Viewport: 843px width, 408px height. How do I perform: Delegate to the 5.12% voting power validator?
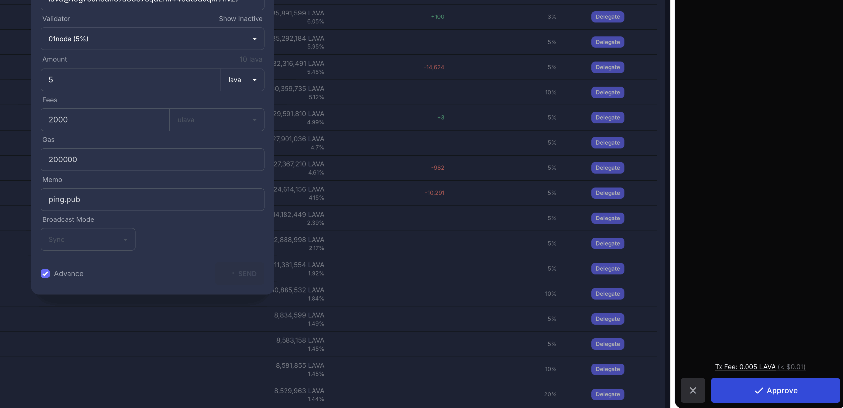[x=608, y=92]
